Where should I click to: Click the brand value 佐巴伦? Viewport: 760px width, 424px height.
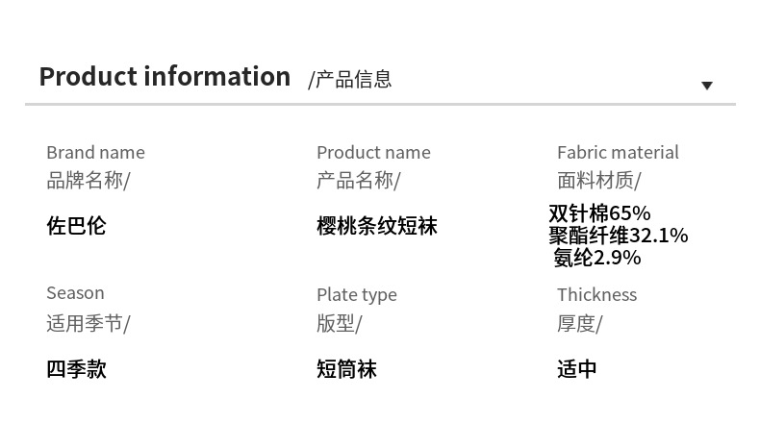coord(76,226)
